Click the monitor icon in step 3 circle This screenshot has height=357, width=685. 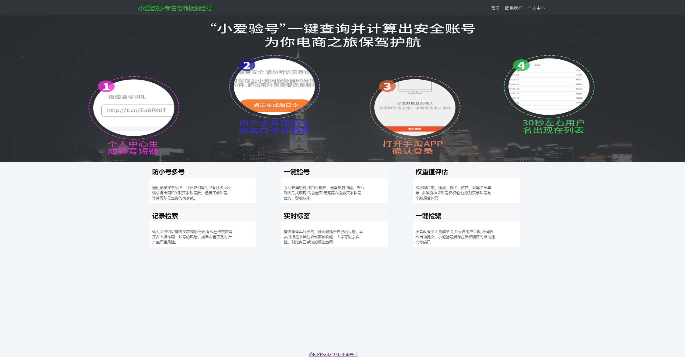click(415, 87)
